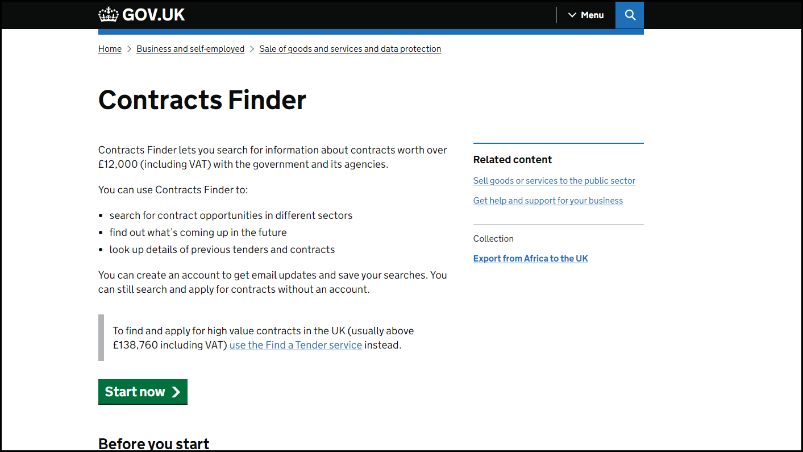Open Business and self-employed breadcrumb
The height and width of the screenshot is (452, 803).
190,49
